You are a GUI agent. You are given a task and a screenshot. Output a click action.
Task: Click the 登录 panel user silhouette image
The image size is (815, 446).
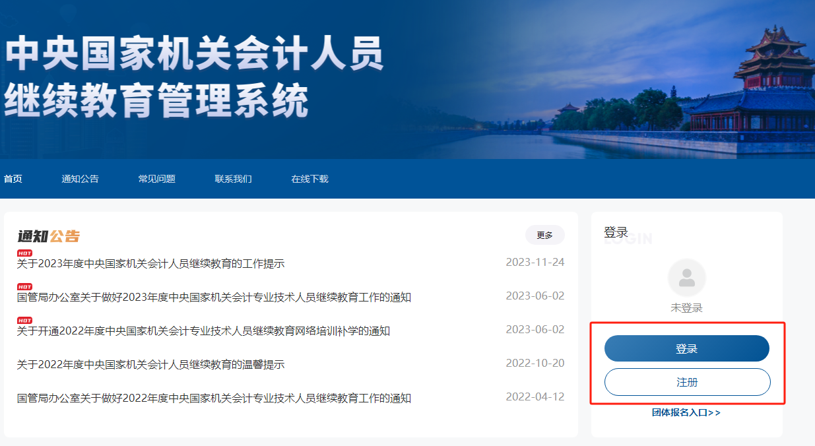tap(686, 277)
